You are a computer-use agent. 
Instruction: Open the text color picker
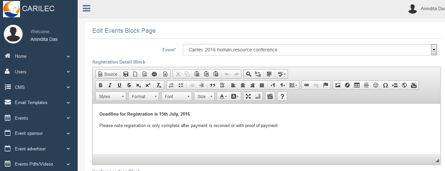tap(223, 96)
